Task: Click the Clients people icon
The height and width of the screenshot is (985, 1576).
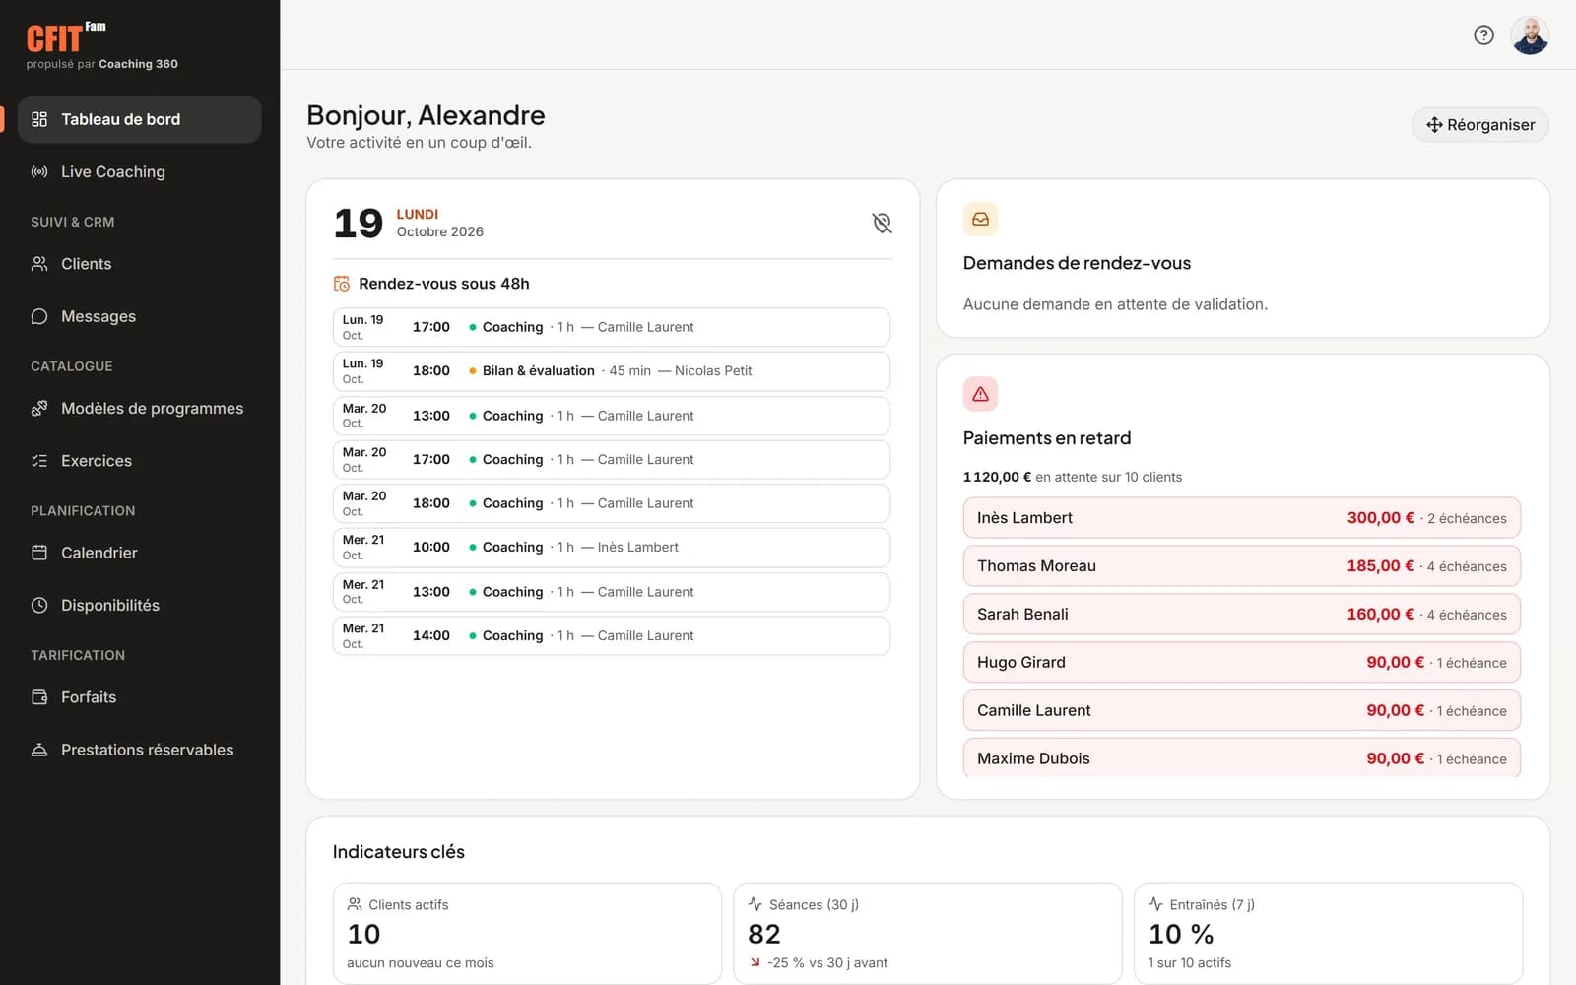Action: tap(39, 264)
